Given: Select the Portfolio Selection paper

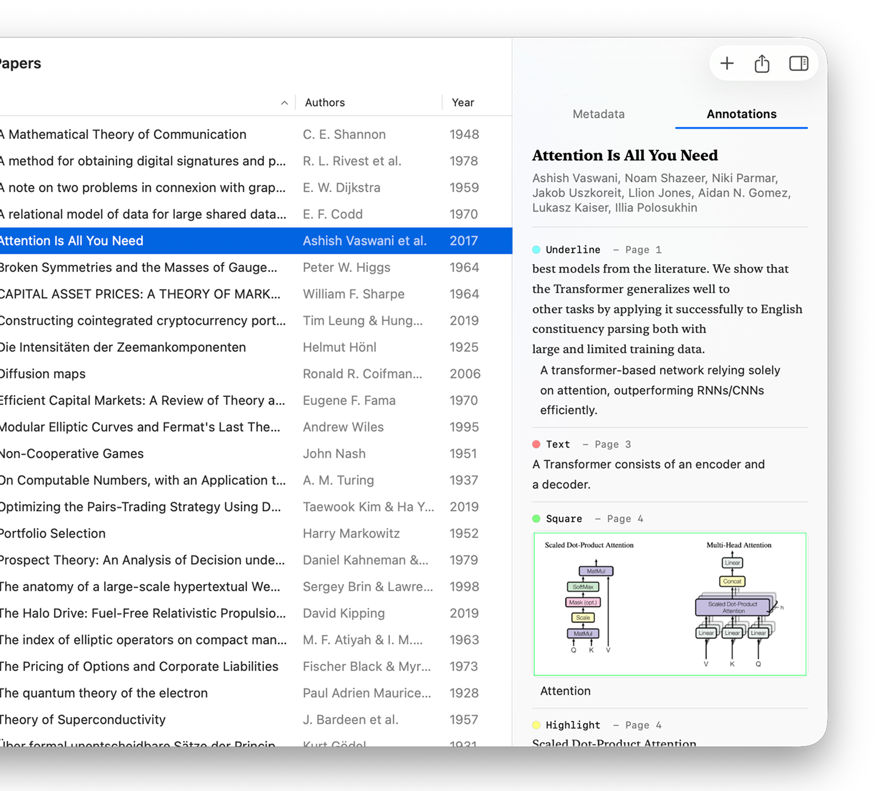Looking at the screenshot, I should coord(256,533).
